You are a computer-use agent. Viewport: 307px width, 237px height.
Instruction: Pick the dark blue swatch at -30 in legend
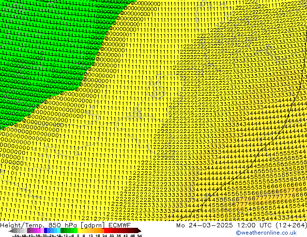click(x=46, y=231)
